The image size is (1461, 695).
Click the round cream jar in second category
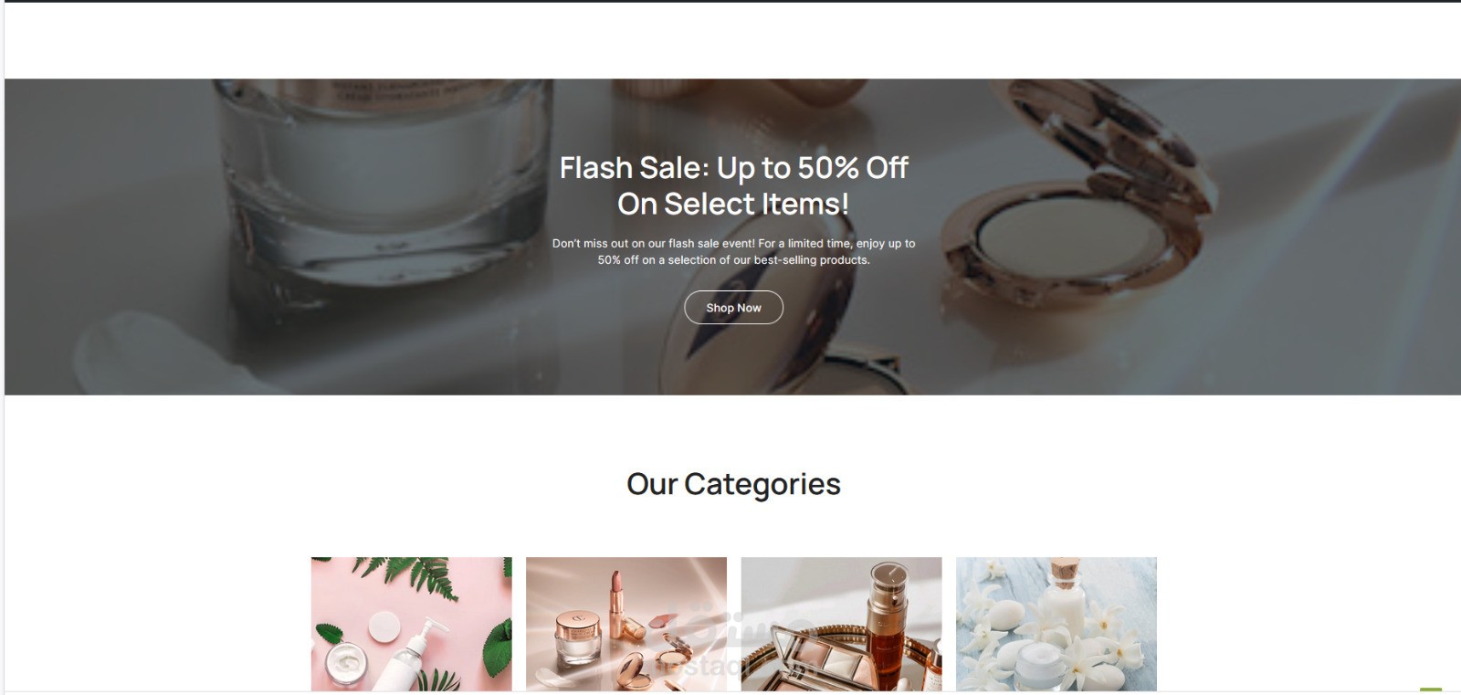tap(577, 637)
